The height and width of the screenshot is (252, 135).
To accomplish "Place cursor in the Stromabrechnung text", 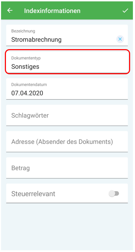I will point(36,39).
